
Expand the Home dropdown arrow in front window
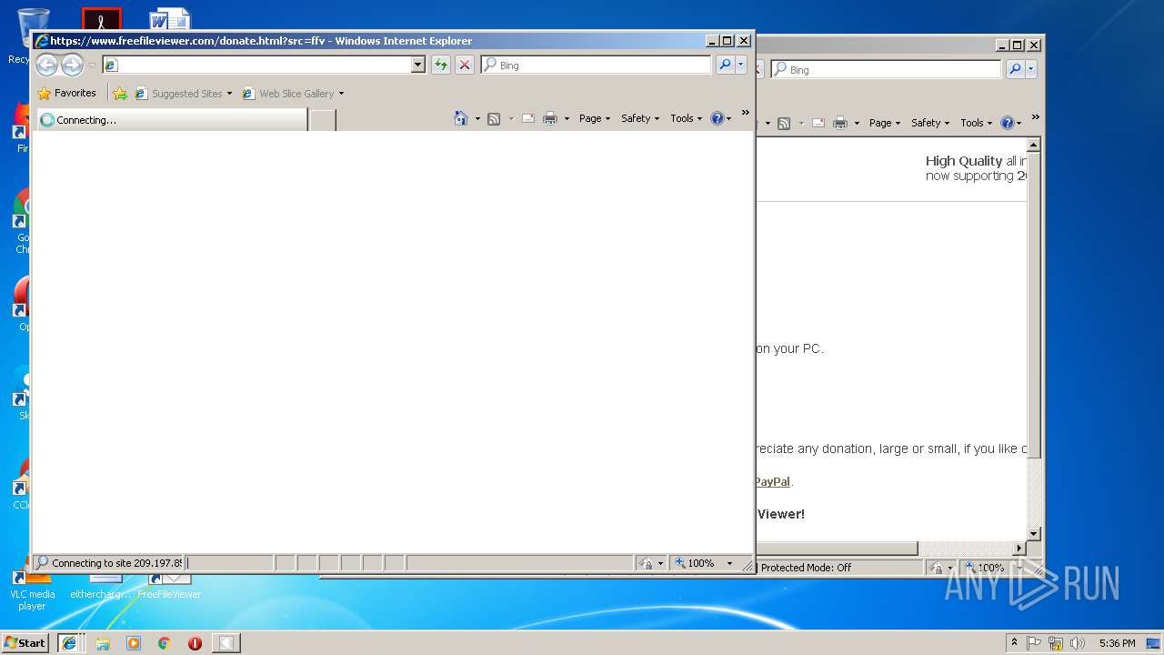[477, 118]
